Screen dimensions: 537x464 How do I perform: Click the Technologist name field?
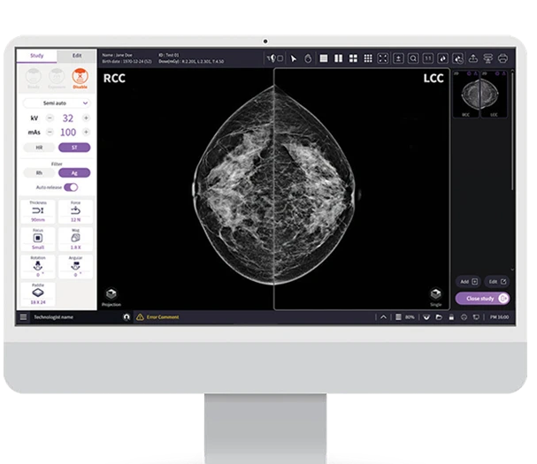[53, 317]
